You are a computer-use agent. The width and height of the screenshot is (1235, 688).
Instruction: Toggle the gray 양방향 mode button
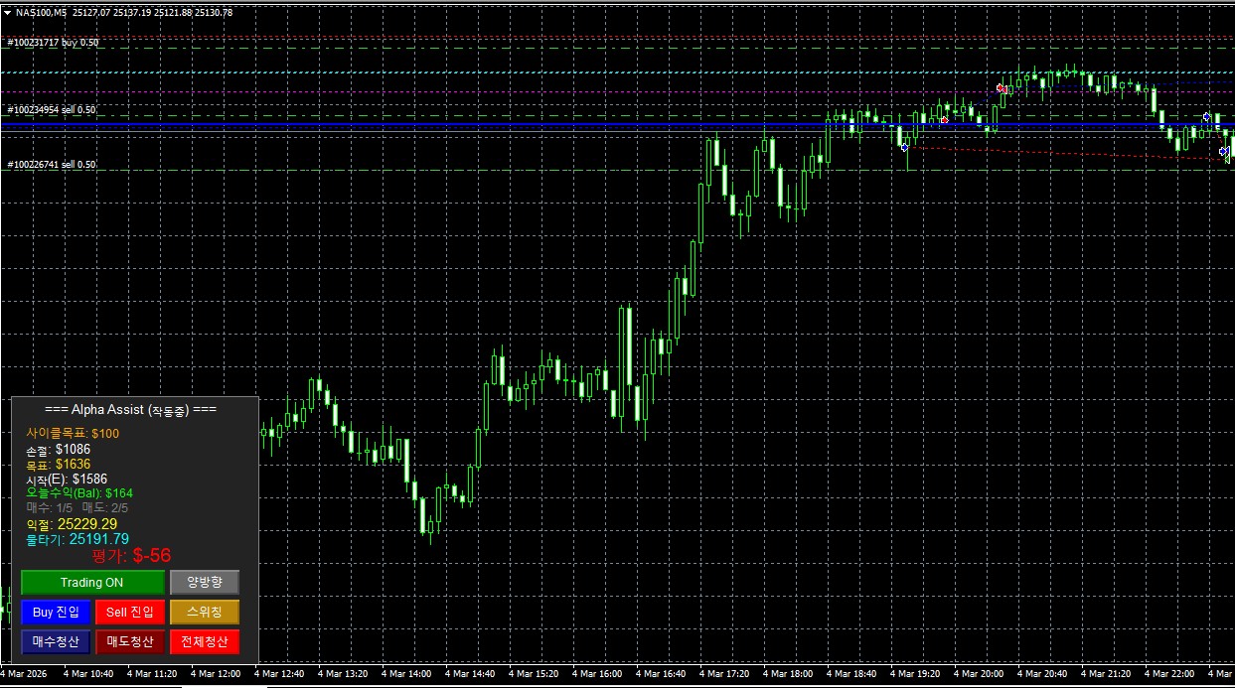click(x=204, y=583)
